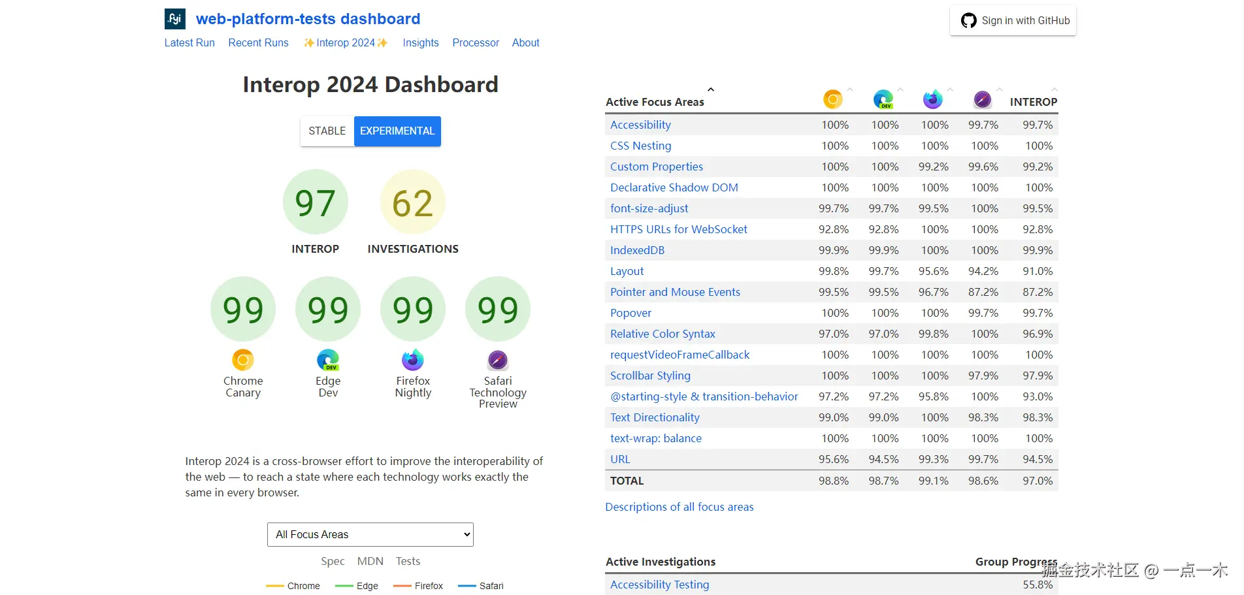Viewport: 1244px width, 595px height.
Task: Open Pointer and Mouse Events link
Action: (676, 292)
